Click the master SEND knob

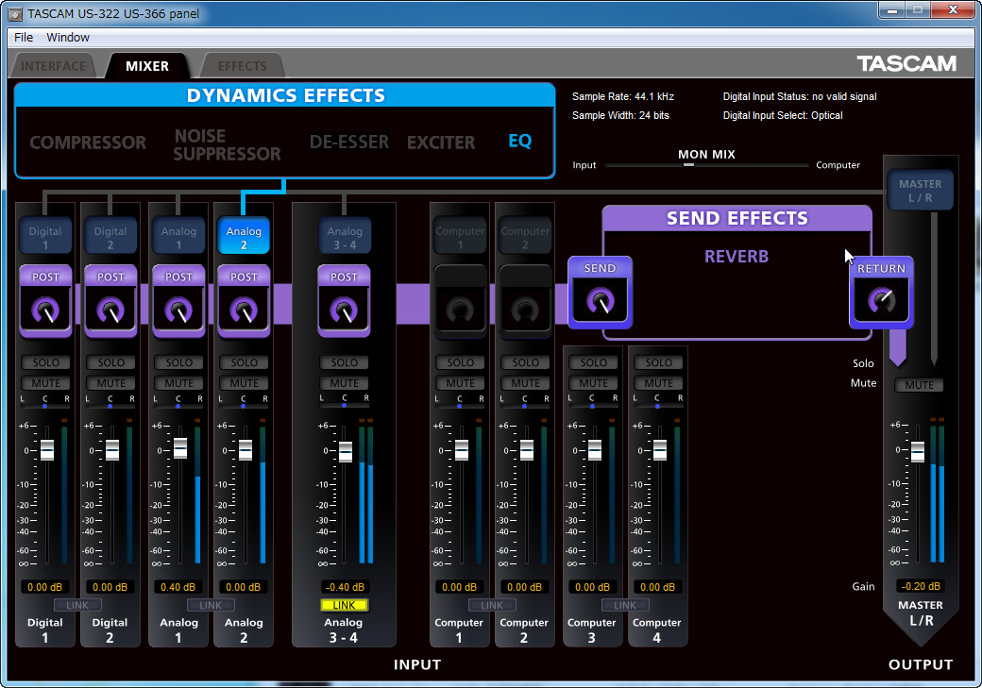click(600, 301)
